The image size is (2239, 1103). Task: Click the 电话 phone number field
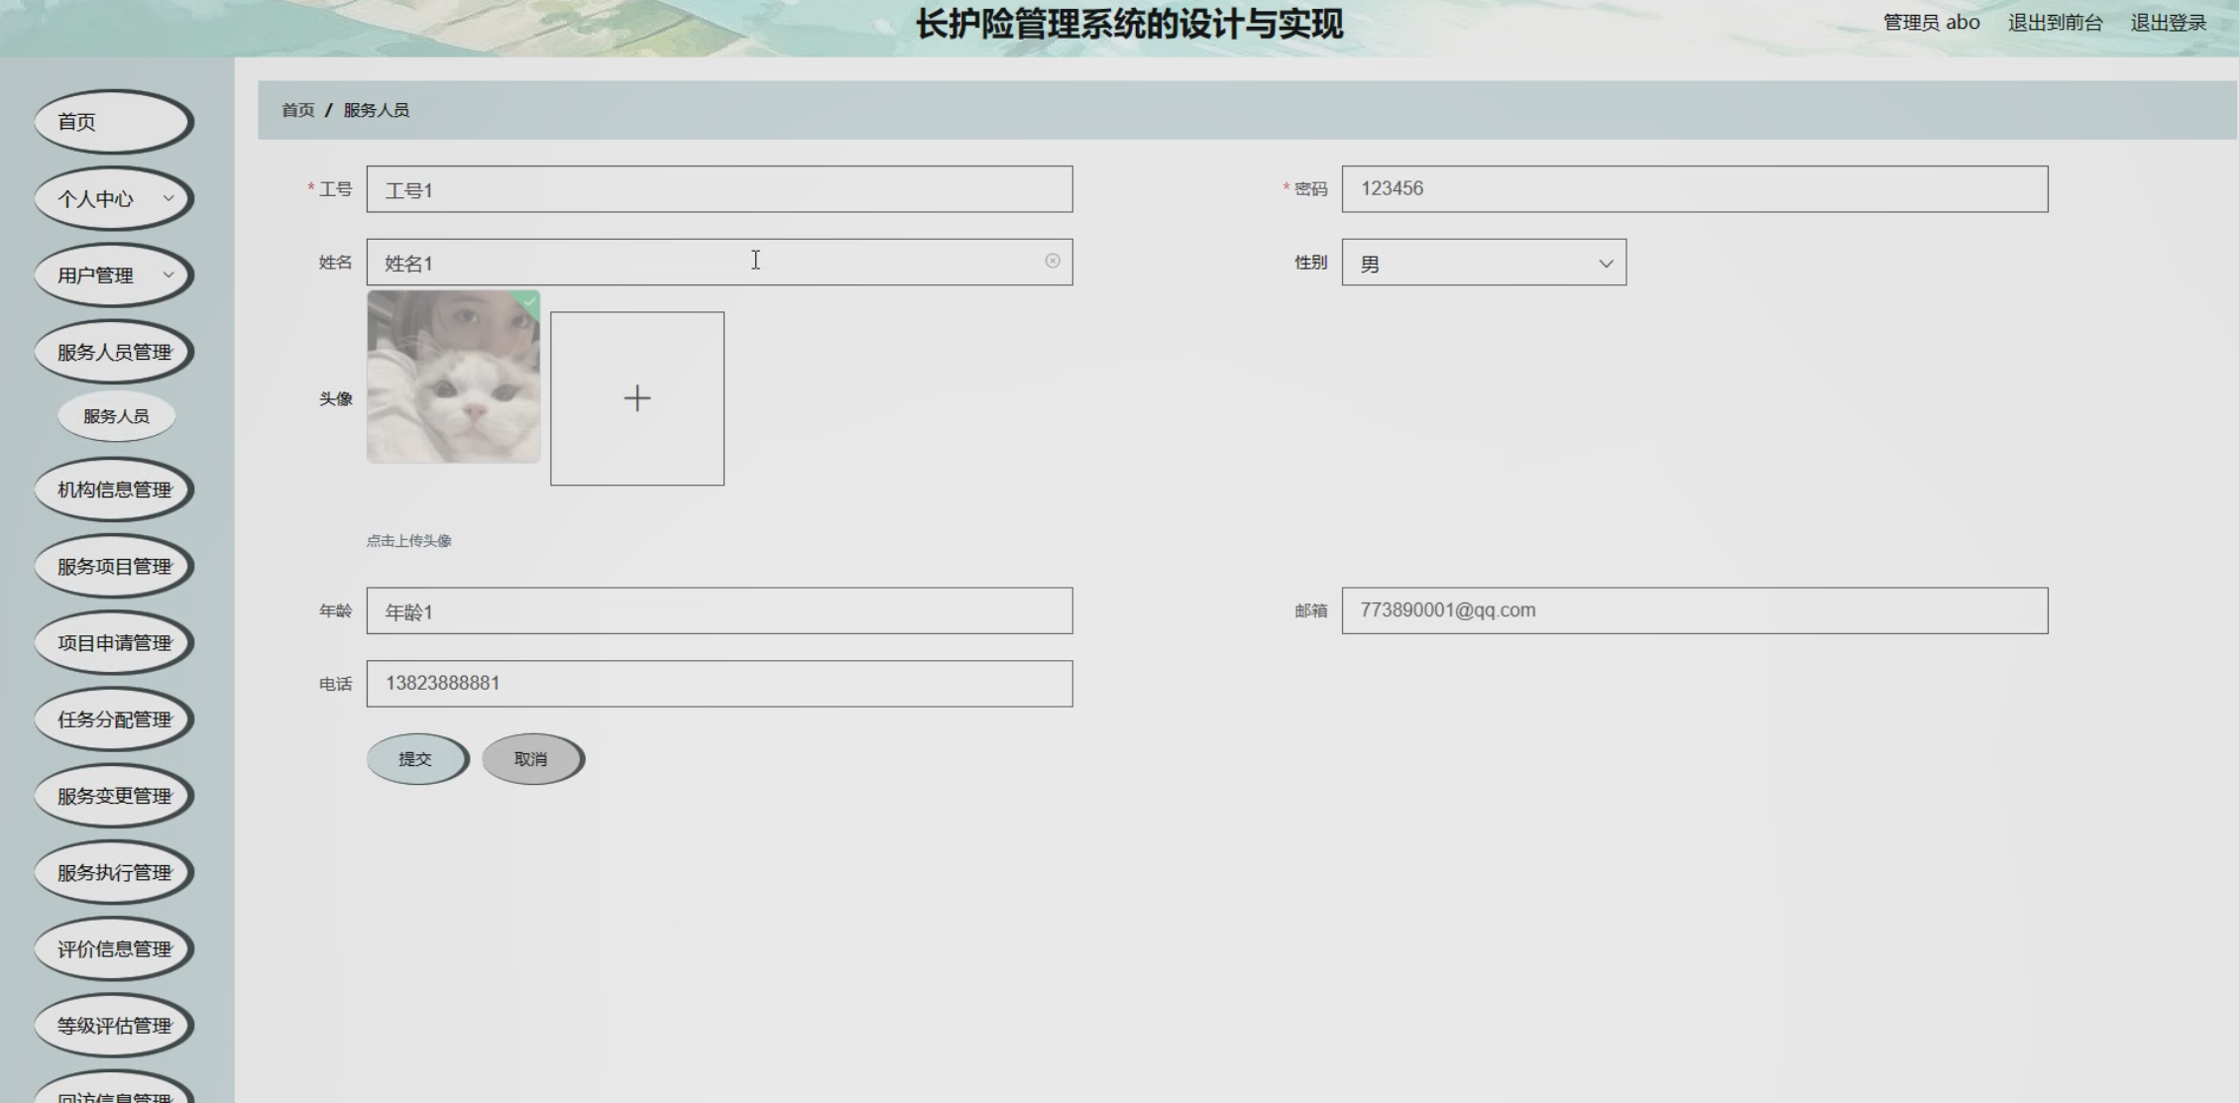719,684
